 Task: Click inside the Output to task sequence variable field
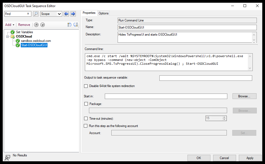pos(206,78)
